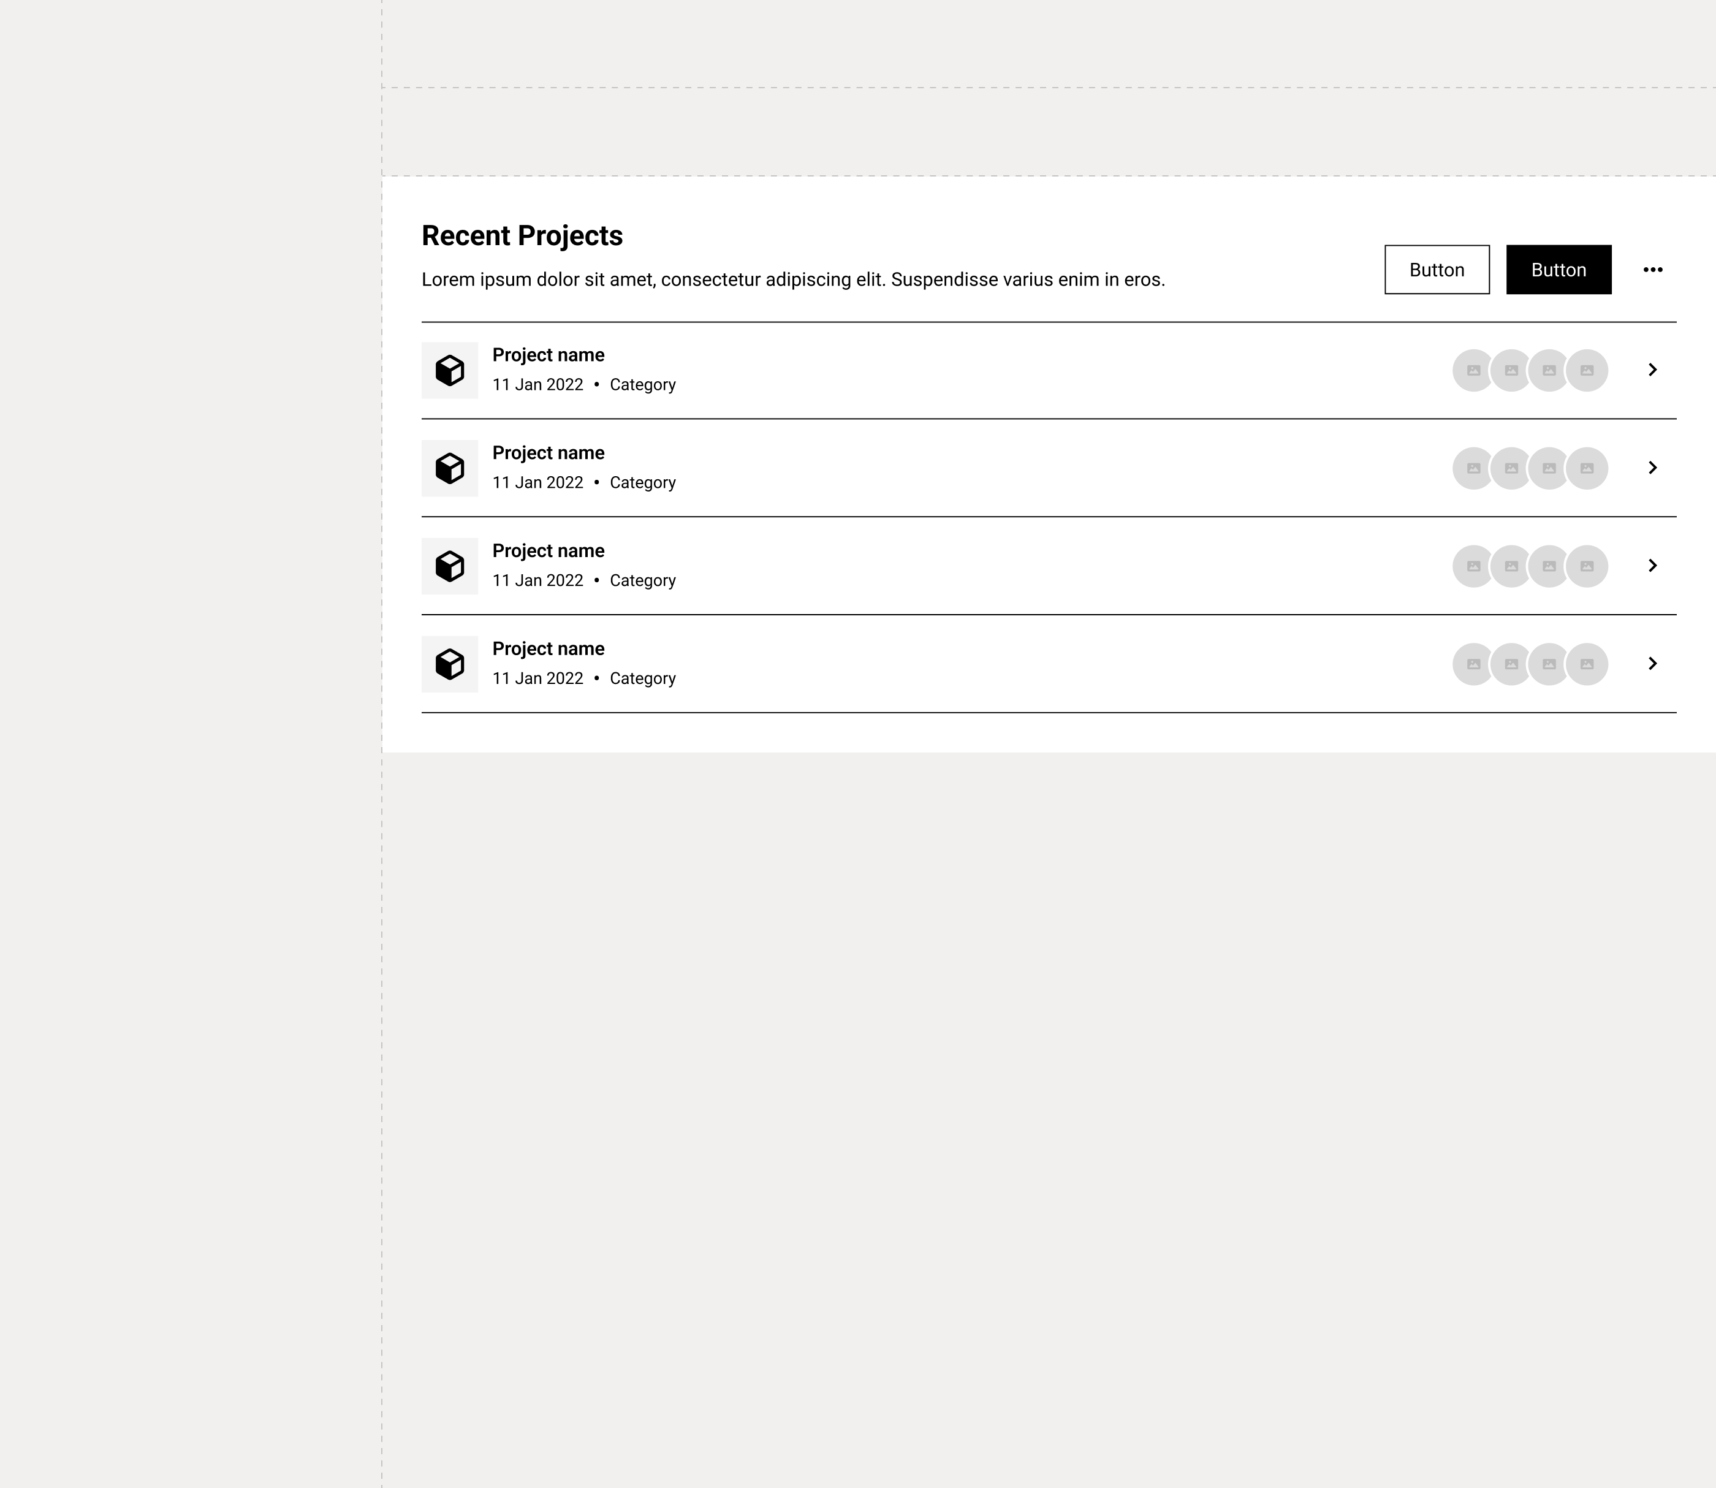Click the outlined white Button
This screenshot has width=1716, height=1488.
[x=1437, y=270]
